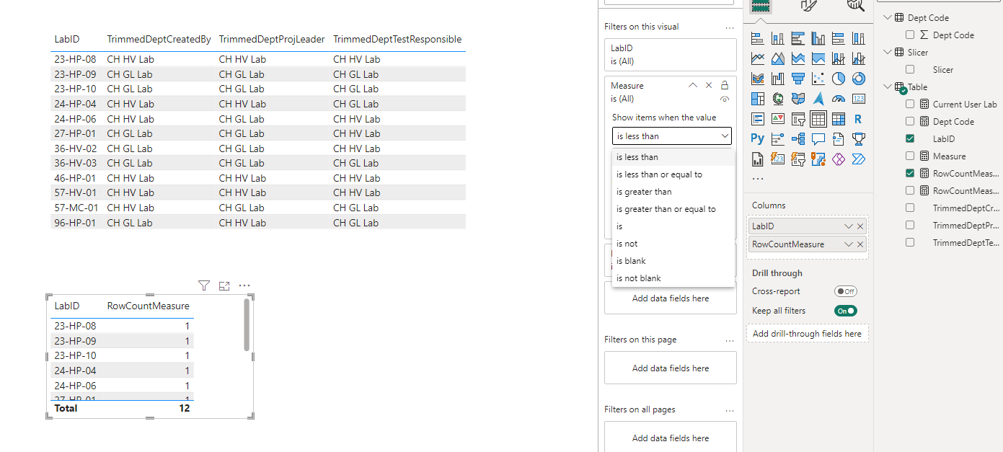Turn off Keep all filters switch
Screen dimensions: 1003x452
pos(845,311)
